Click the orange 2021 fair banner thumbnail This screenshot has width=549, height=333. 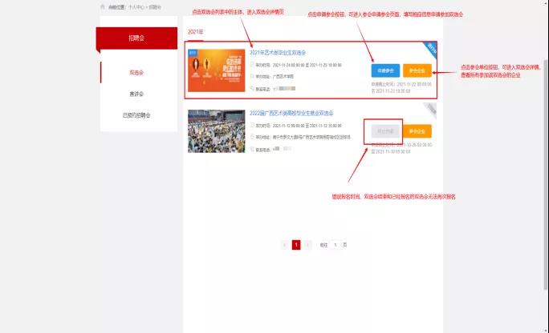[x=216, y=70]
